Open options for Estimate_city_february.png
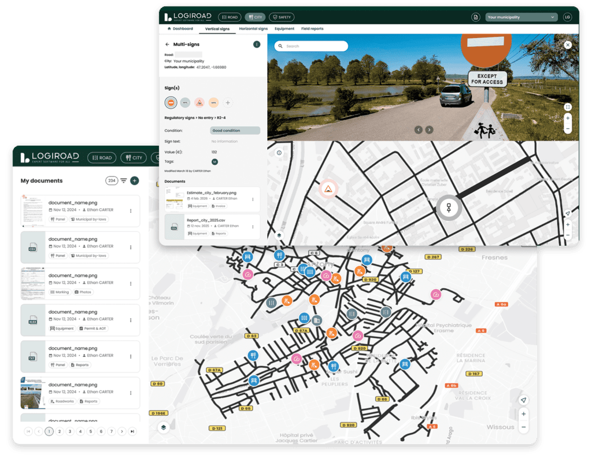The image size is (592, 458). (253, 200)
